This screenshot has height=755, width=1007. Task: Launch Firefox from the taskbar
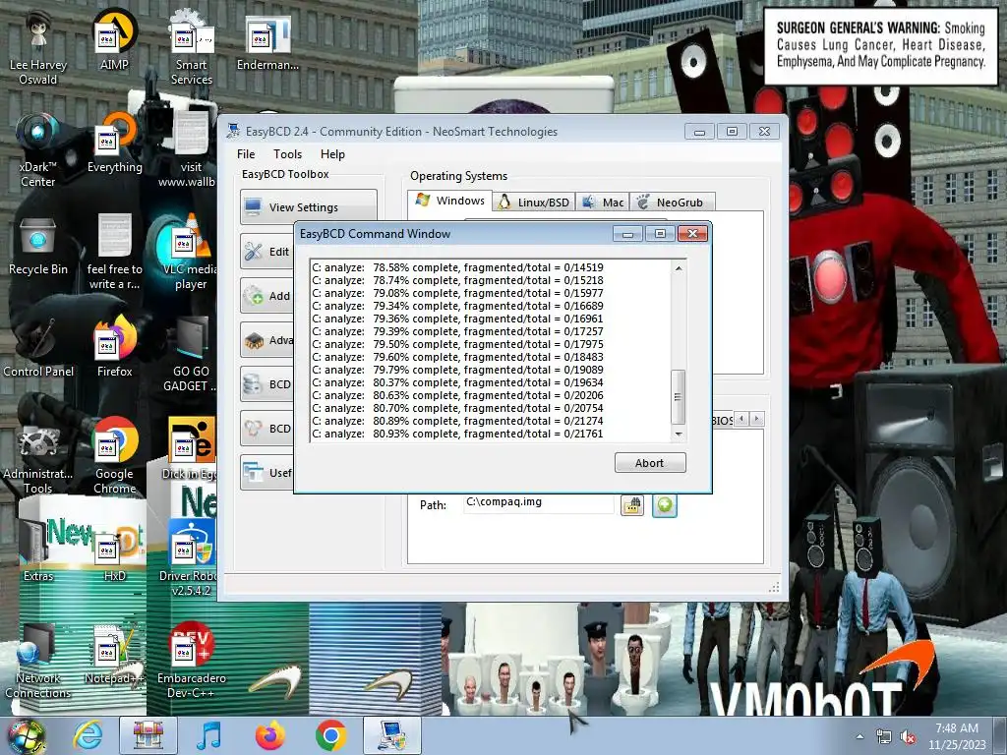click(x=269, y=735)
